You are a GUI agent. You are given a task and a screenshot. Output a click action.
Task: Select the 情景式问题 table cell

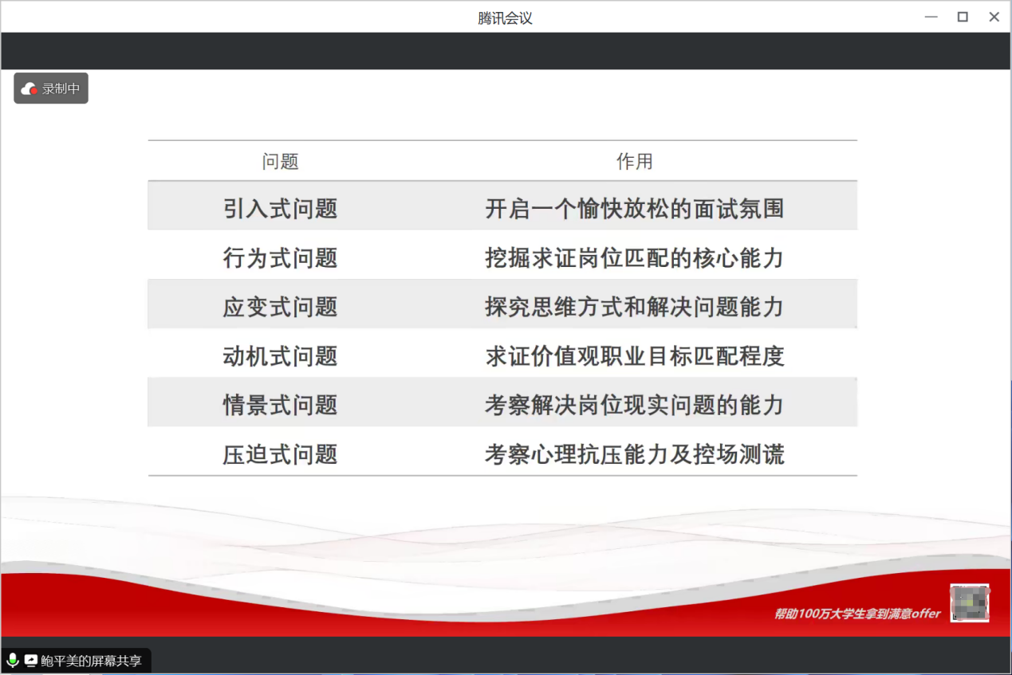pos(280,405)
